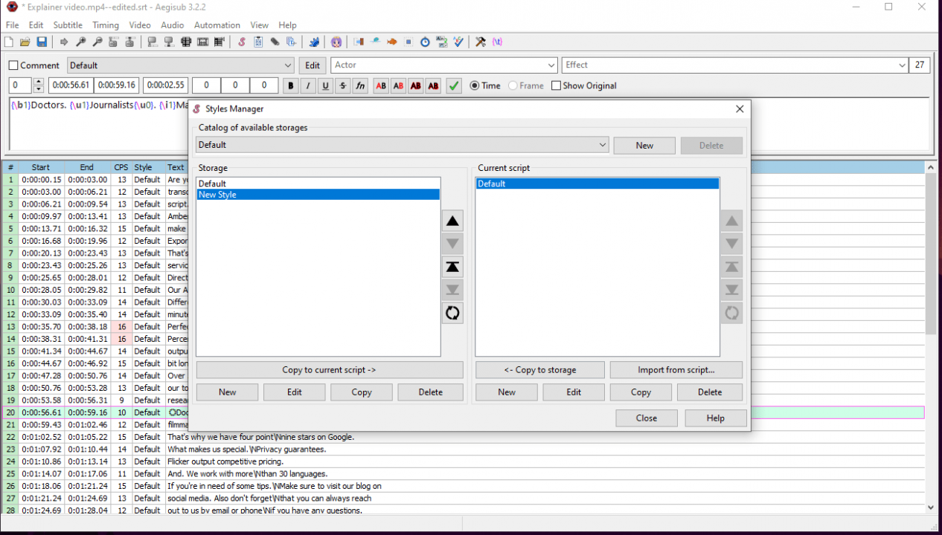Open the Spell Checker toolbar icon
The width and height of the screenshot is (942, 535).
(458, 42)
